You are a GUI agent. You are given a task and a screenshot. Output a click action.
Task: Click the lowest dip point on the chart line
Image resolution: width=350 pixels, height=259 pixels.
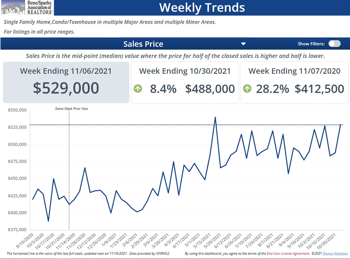point(48,221)
